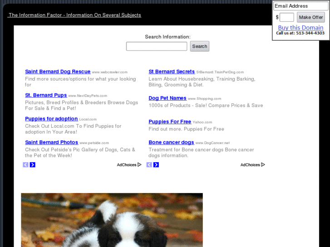
Task: Open Puppies For Free ad link
Action: pyautogui.click(x=170, y=122)
